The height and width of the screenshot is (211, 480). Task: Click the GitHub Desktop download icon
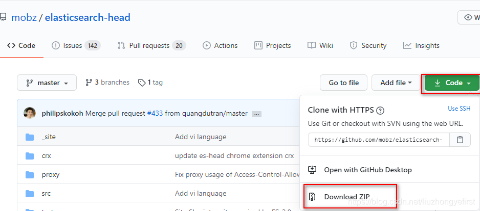[x=312, y=170]
